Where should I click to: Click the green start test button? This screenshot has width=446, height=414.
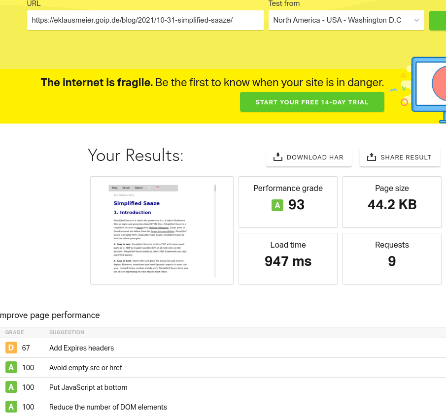point(438,21)
